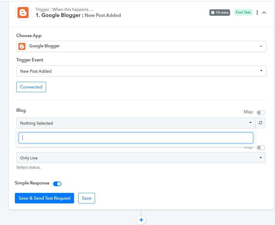
Task: Click the Google Blogger trigger logo icon
Action: coord(23,13)
